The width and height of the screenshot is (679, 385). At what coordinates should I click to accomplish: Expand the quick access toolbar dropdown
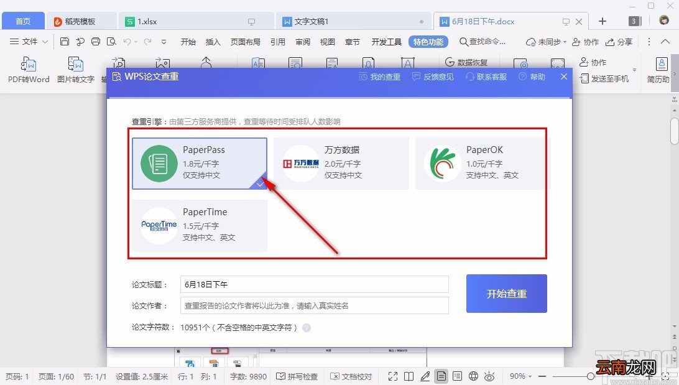coord(164,42)
